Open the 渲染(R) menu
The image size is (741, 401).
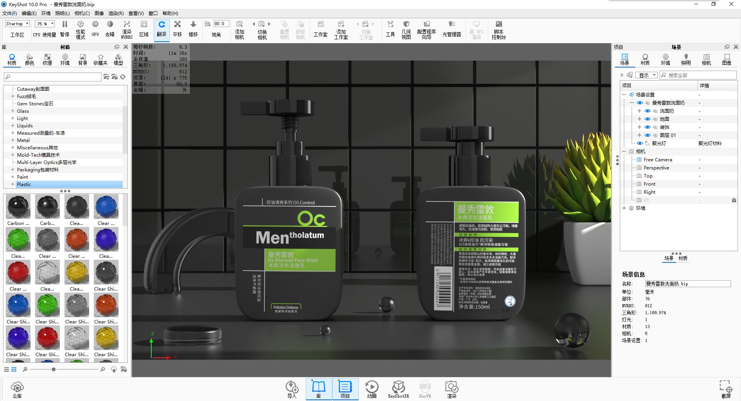pyautogui.click(x=116, y=14)
